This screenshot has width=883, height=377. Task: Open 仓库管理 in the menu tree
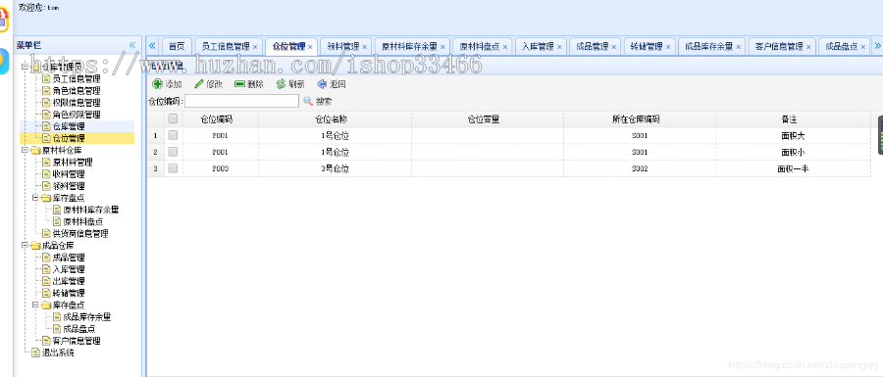click(x=69, y=126)
